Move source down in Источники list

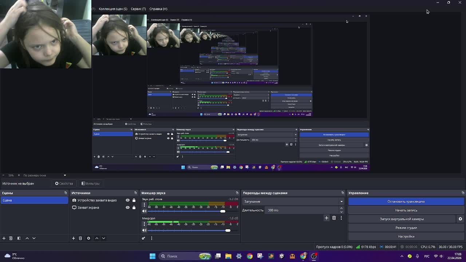click(104, 238)
